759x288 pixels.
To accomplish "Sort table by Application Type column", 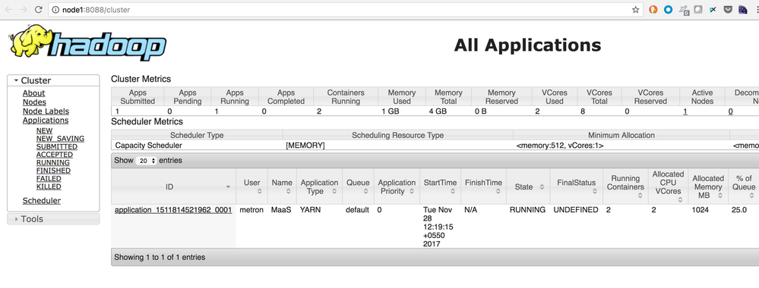I will [319, 186].
